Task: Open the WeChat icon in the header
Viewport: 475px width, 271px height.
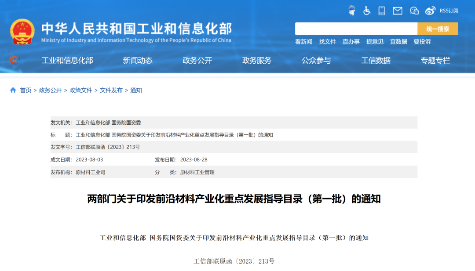Action: [414, 11]
